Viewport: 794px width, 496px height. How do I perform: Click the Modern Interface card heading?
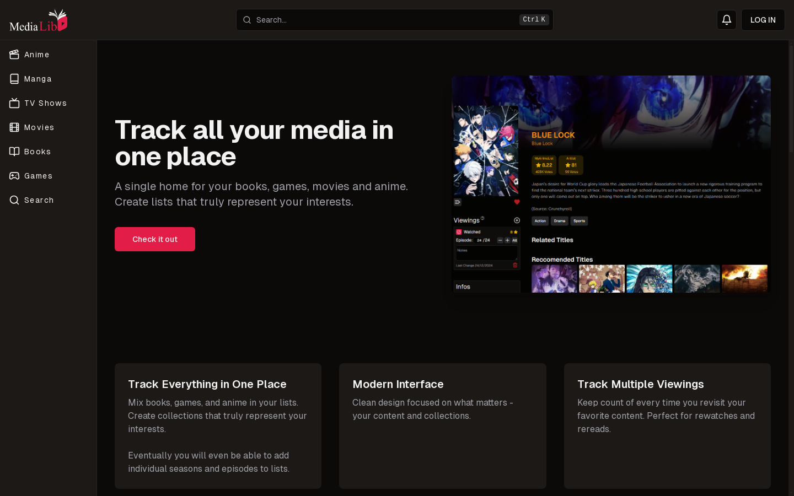[398, 384]
